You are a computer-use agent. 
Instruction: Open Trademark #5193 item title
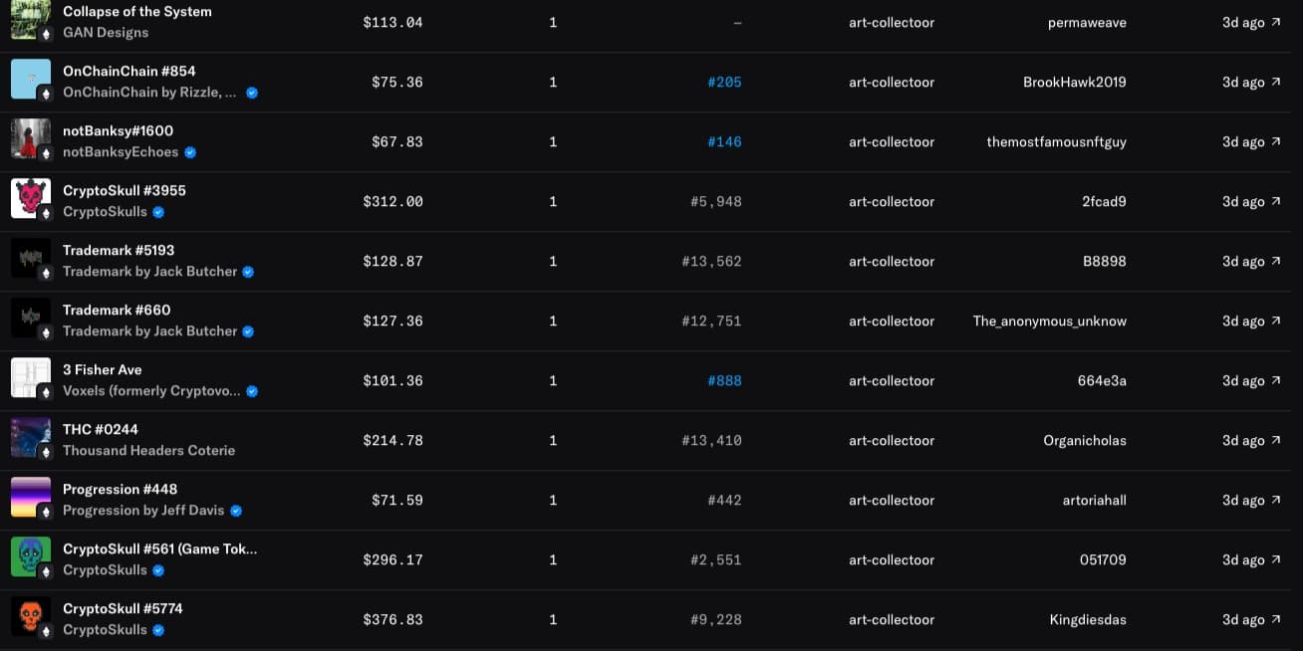(x=119, y=250)
